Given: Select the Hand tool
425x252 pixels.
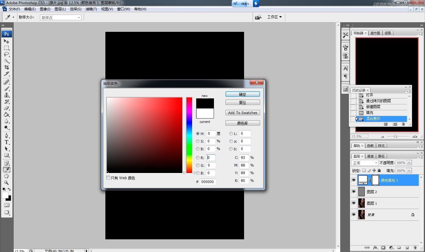Looking at the screenshot, I should click(6, 176).
